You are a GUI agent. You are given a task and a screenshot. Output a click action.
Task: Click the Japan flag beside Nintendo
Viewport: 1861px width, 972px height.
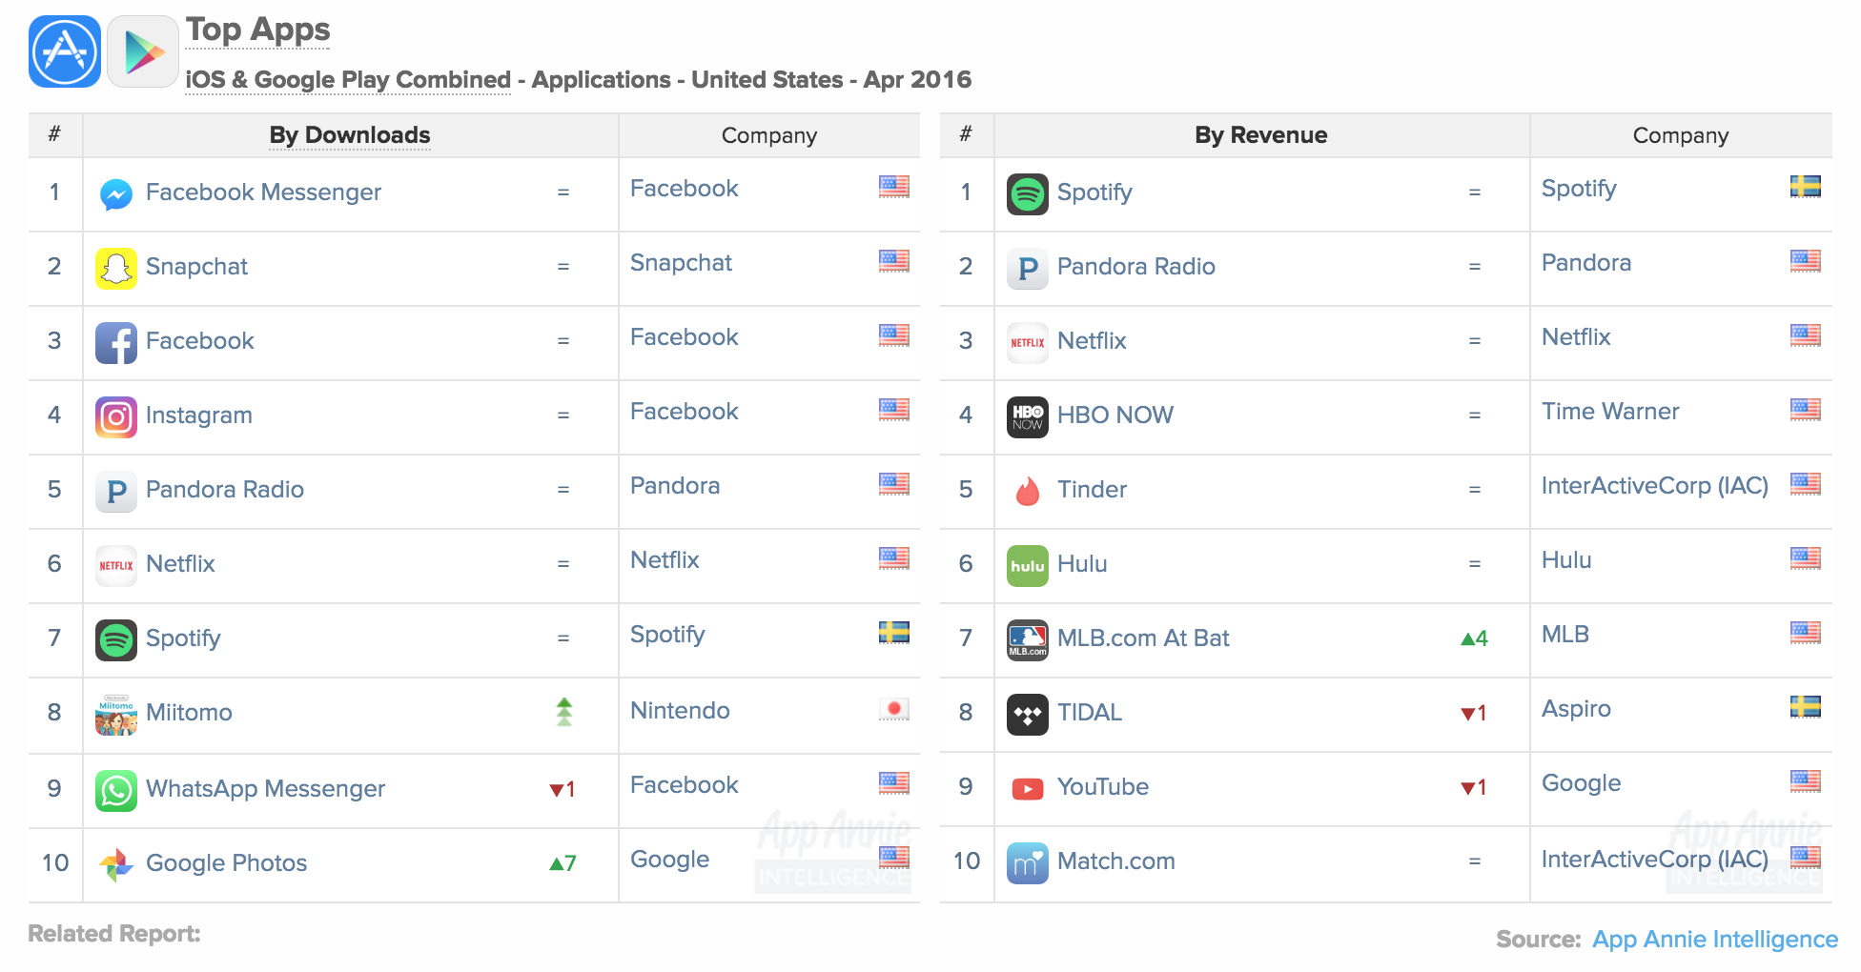pos(894,709)
